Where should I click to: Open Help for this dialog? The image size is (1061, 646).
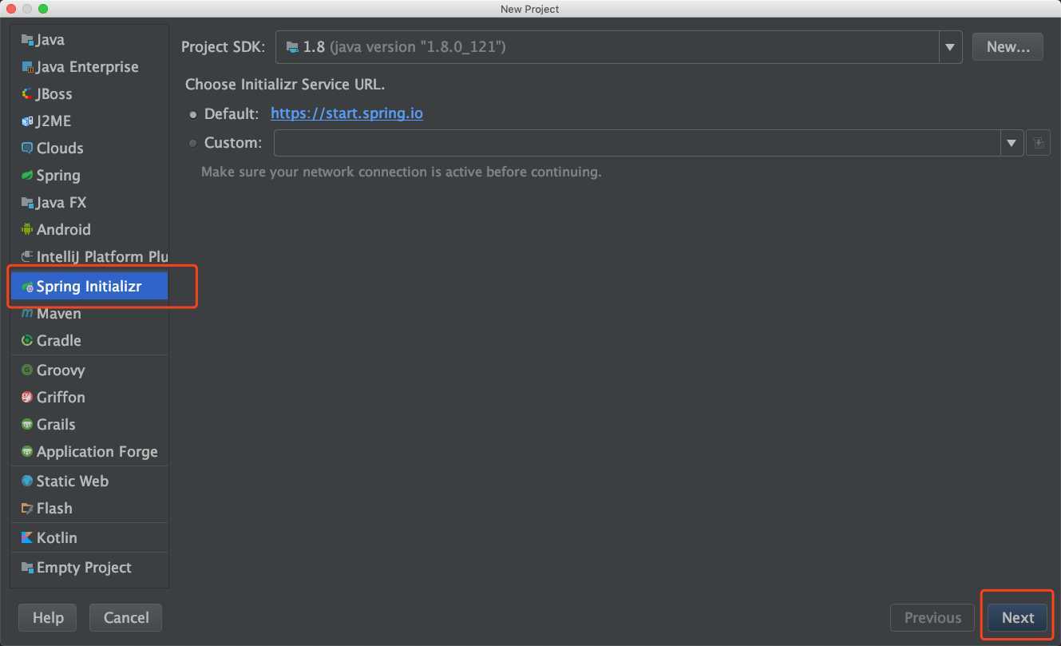pyautogui.click(x=48, y=618)
